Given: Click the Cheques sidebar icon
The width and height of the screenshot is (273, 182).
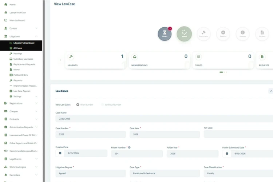Looking at the screenshot, I should (x=6, y=111).
